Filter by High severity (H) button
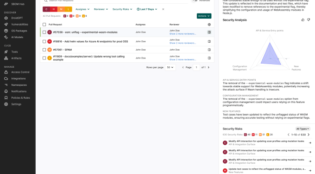Screen dimensions: 315x174 coord(54,9)
